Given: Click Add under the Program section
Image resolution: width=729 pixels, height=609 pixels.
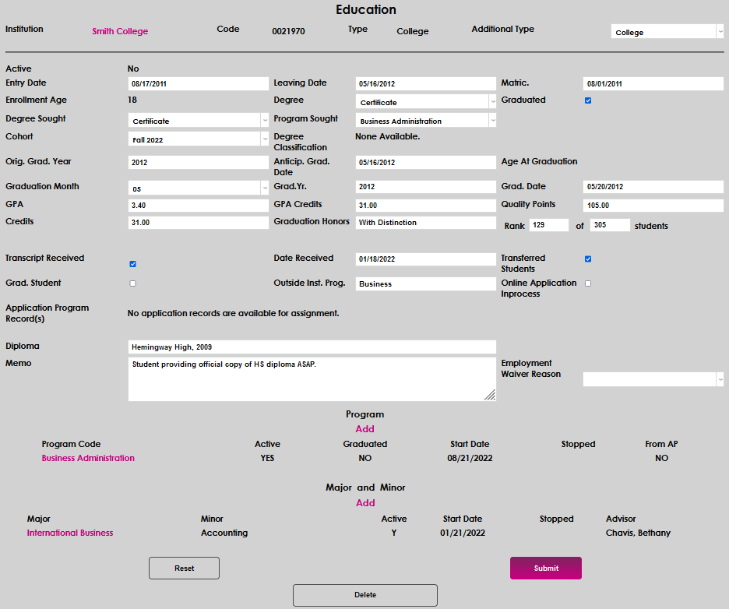Looking at the screenshot, I should click(x=364, y=429).
